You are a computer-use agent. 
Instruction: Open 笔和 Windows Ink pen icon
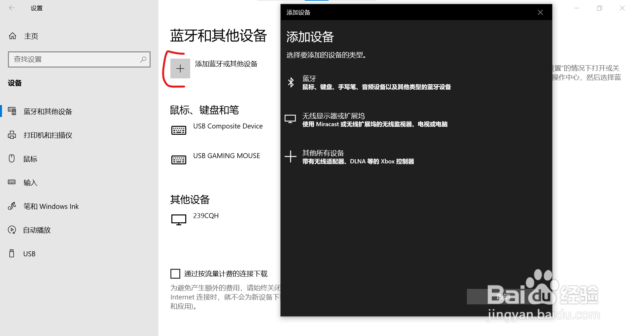click(12, 206)
